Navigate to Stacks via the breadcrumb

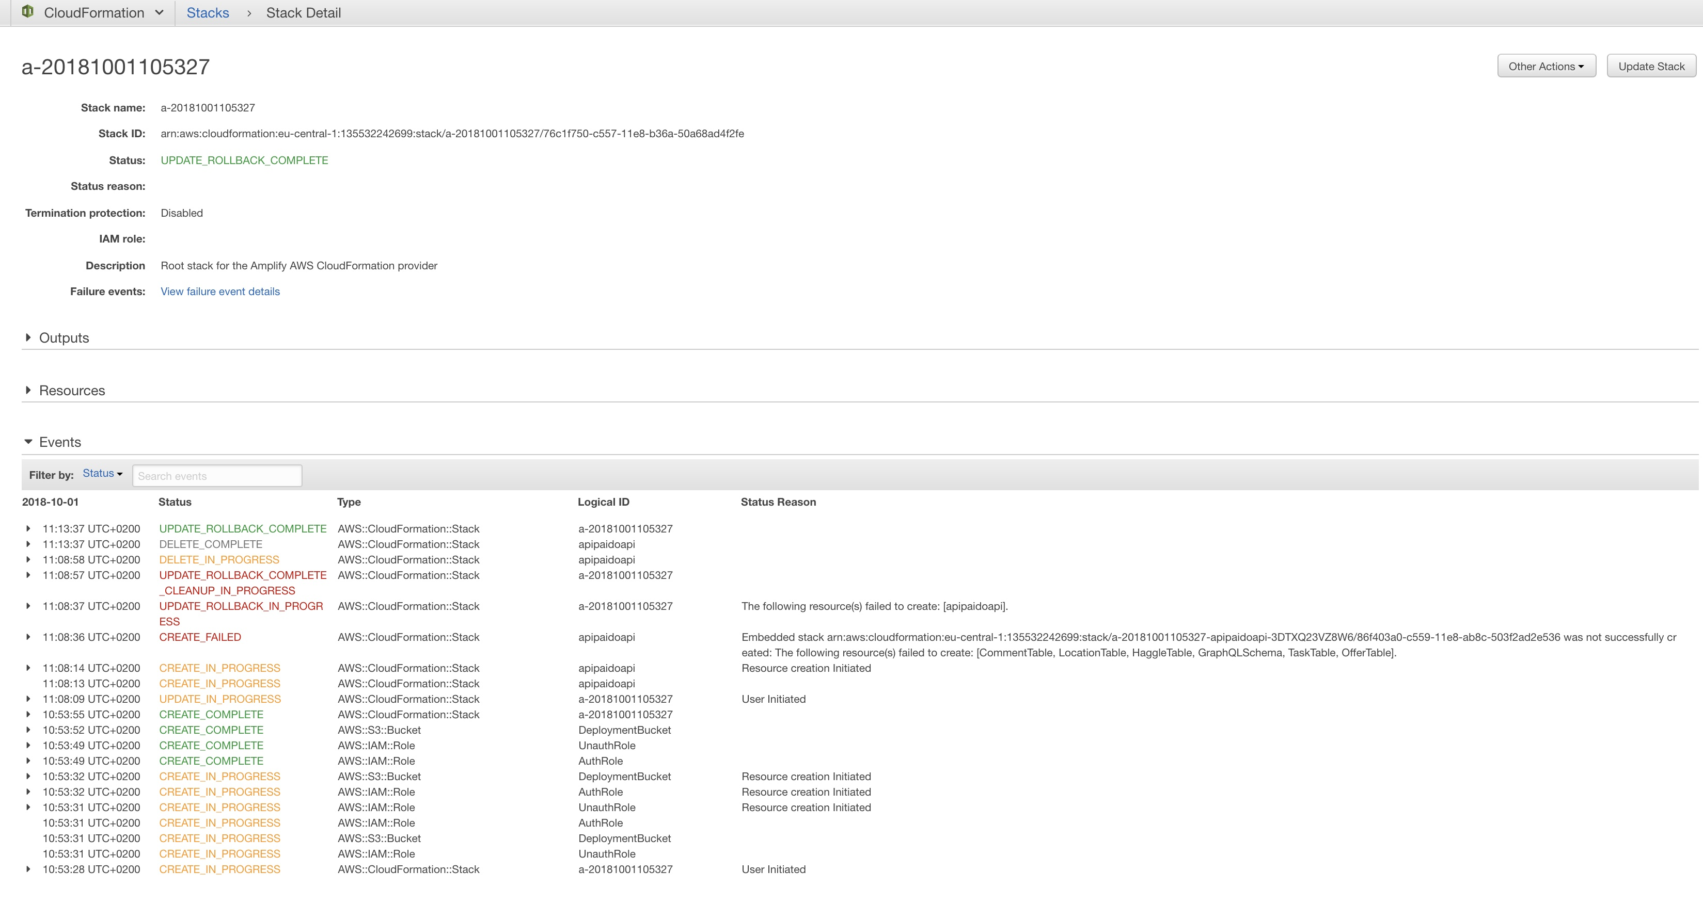click(207, 12)
